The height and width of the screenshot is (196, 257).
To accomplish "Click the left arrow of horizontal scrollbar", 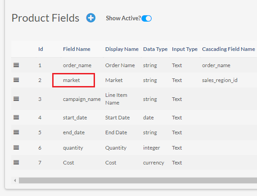I will (15, 181).
